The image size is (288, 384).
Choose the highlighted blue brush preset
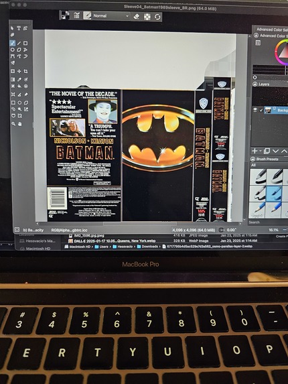[274, 193]
